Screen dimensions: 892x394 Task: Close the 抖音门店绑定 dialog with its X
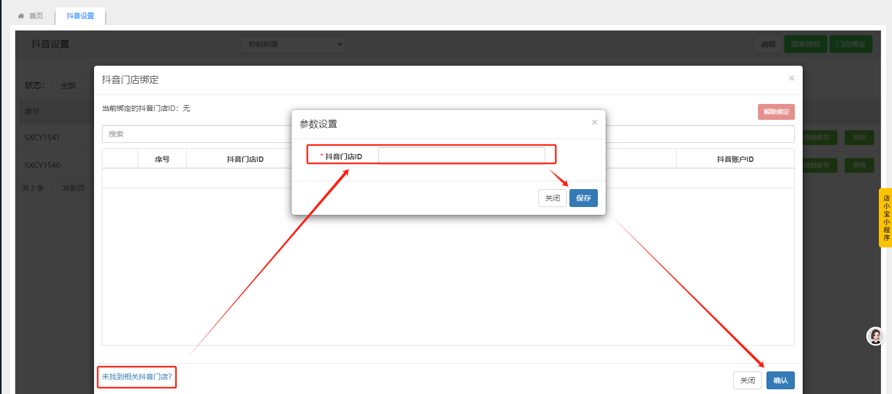point(791,78)
